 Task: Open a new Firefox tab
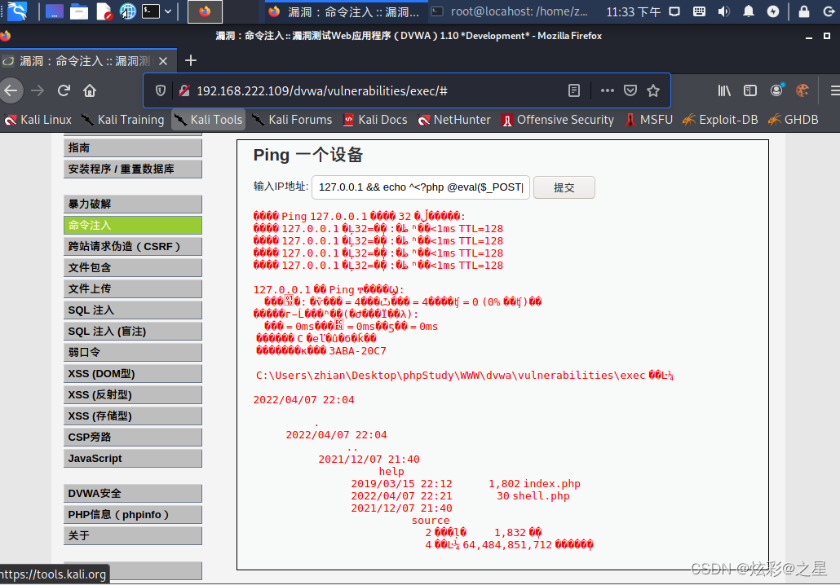pos(191,60)
